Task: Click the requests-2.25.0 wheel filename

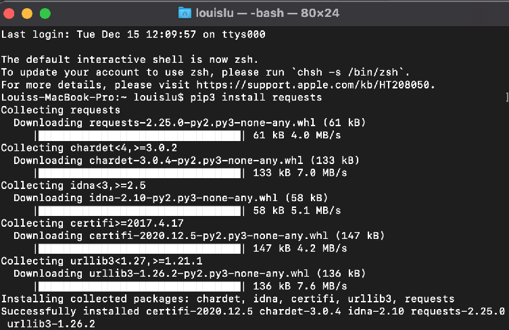Action: (202, 123)
